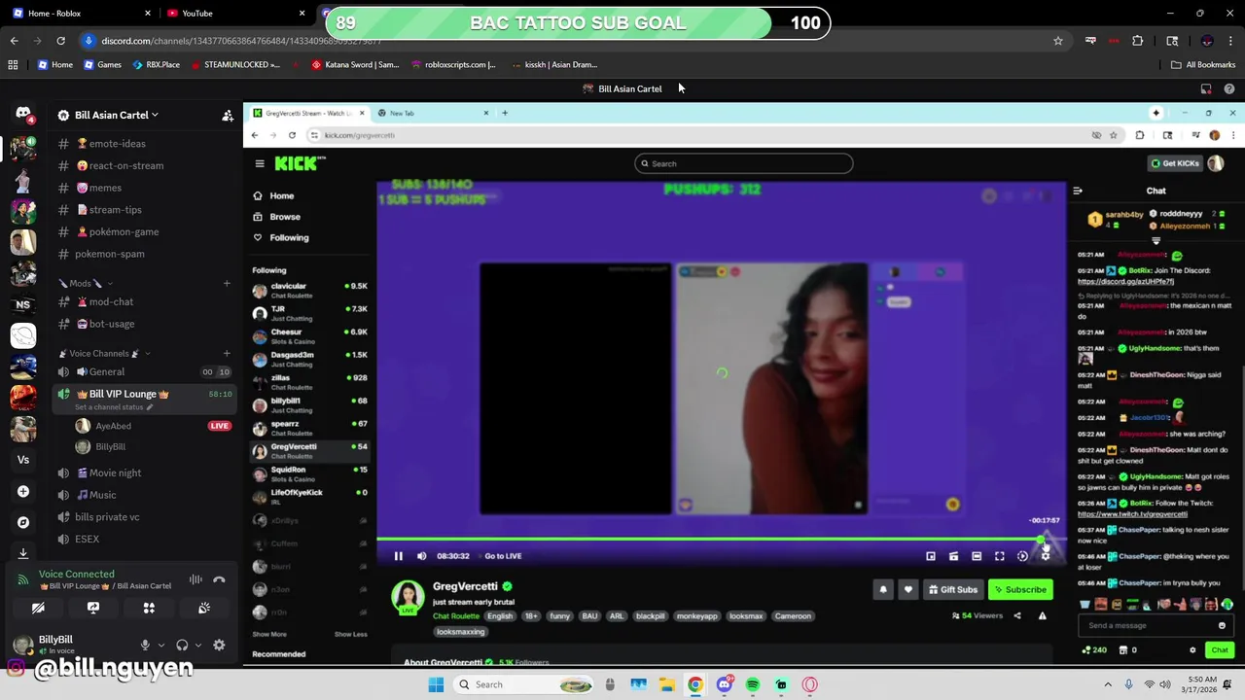The image size is (1245, 700).
Task: Open Spotify from the Windows taskbar
Action: click(753, 684)
